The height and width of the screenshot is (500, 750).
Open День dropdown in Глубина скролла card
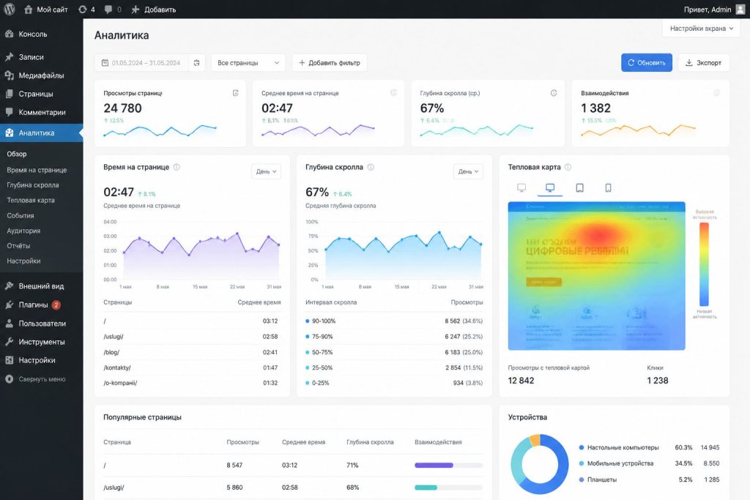(x=468, y=171)
